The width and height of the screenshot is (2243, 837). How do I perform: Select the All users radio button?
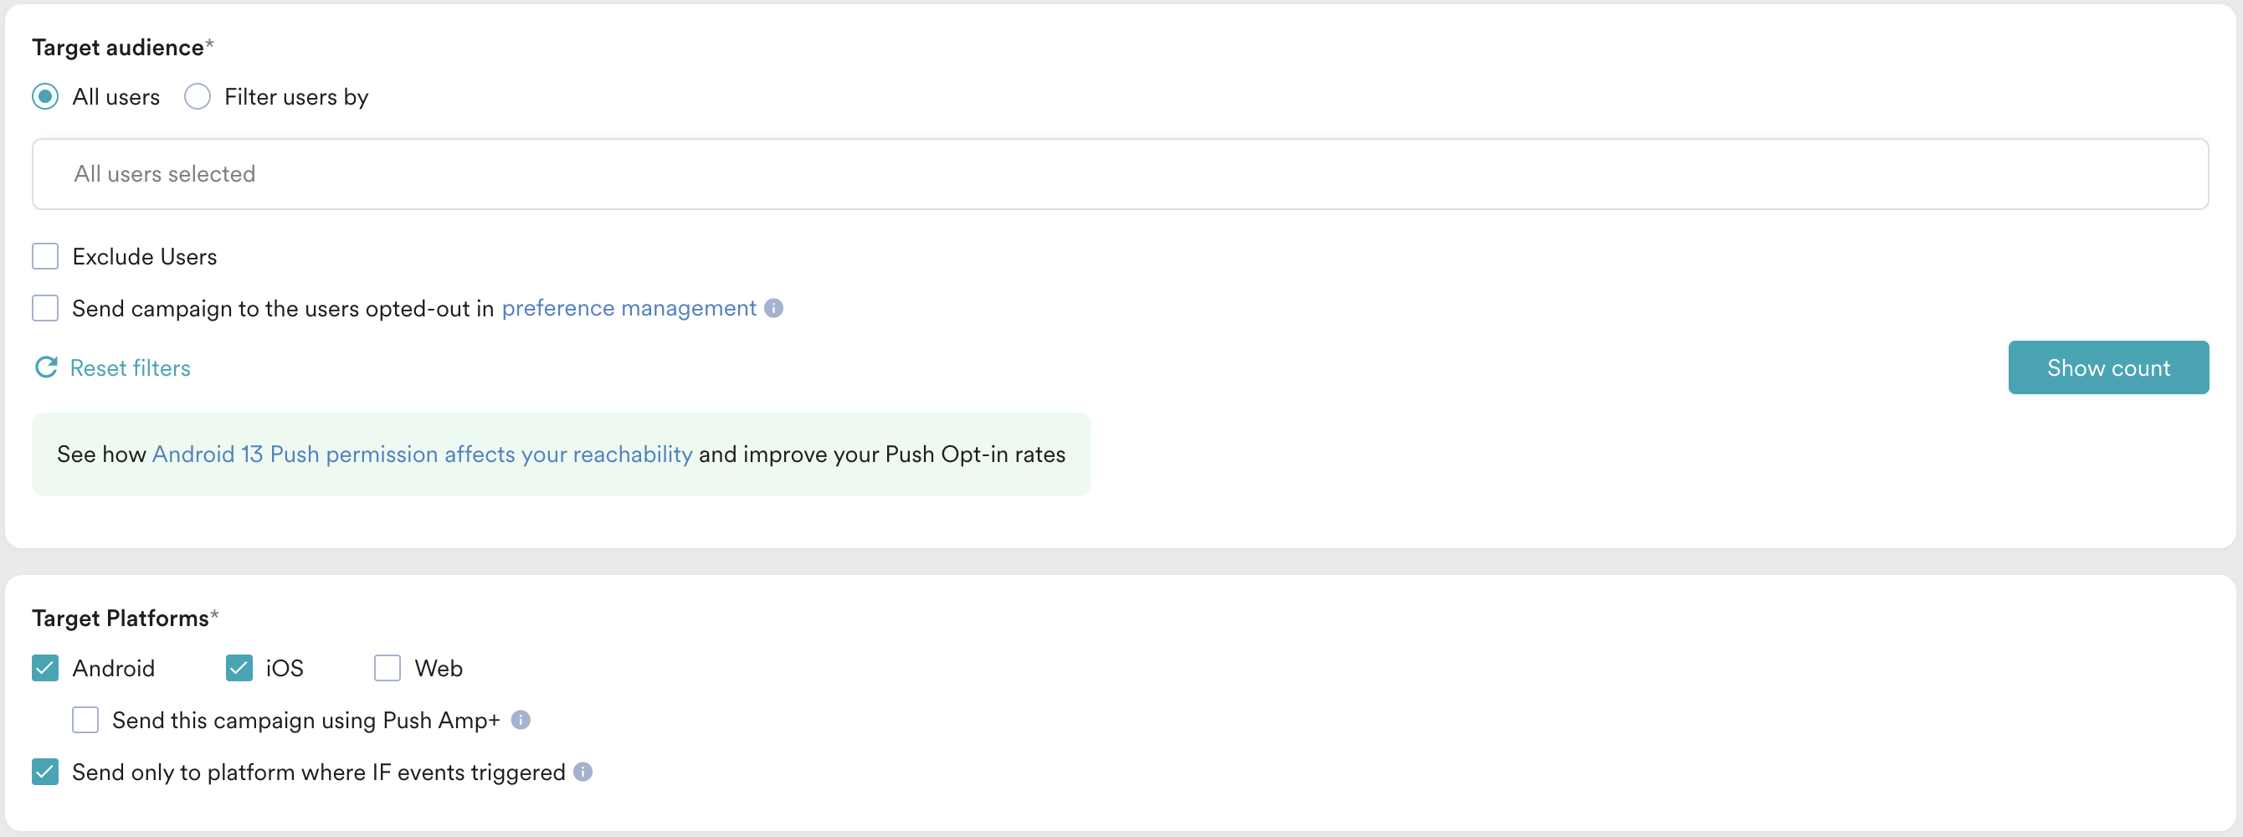pos(45,97)
